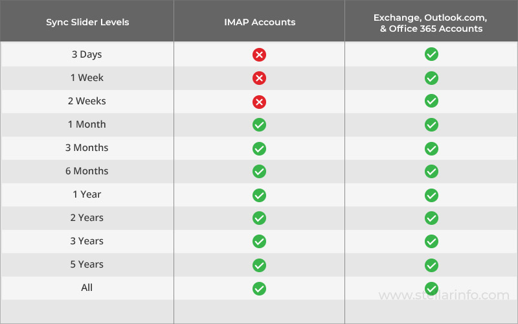Click the IMAP Accounts column header
The image size is (518, 324).
[259, 22]
